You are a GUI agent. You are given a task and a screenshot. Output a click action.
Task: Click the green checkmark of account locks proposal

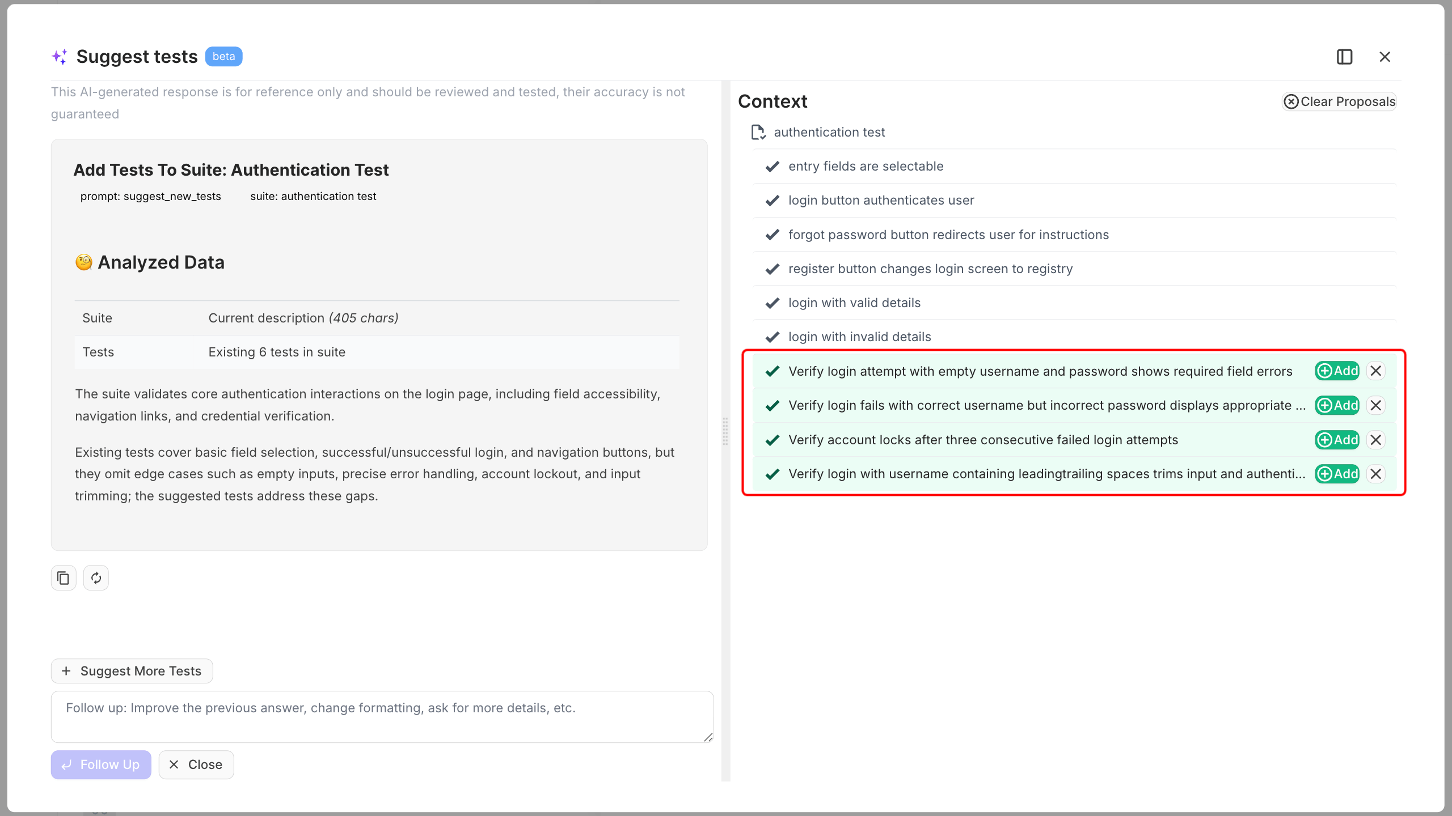click(x=772, y=440)
